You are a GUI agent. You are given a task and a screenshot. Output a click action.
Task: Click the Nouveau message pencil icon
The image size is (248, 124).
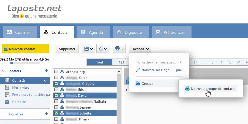pos(138,70)
